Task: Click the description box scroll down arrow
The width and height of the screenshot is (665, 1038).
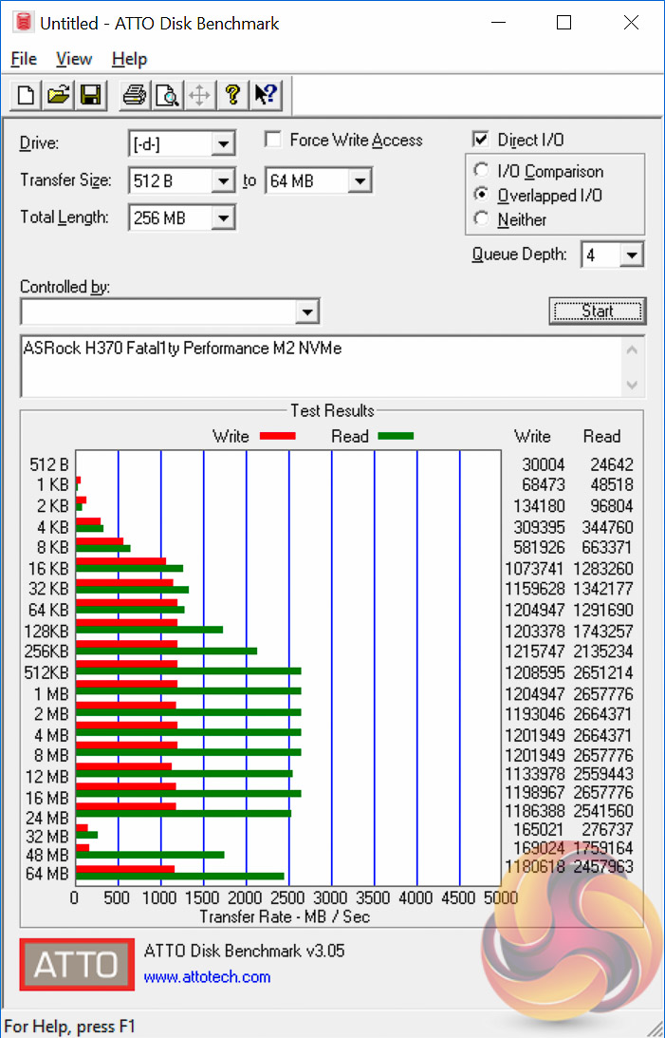Action: point(632,384)
